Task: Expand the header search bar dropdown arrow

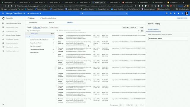Action: click(x=126, y=13)
